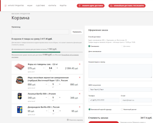Screen dimensions: 153x123
Task: Remove Лазанья Barilla from cart
Action: point(80,94)
